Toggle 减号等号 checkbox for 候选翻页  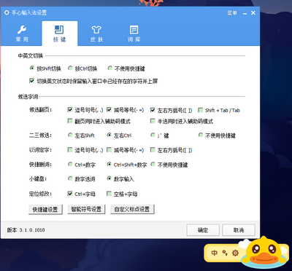pos(109,110)
